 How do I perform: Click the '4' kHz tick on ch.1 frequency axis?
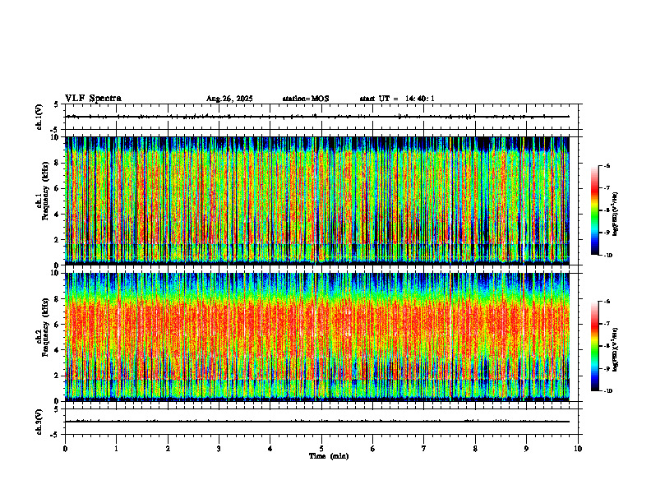click(58, 215)
